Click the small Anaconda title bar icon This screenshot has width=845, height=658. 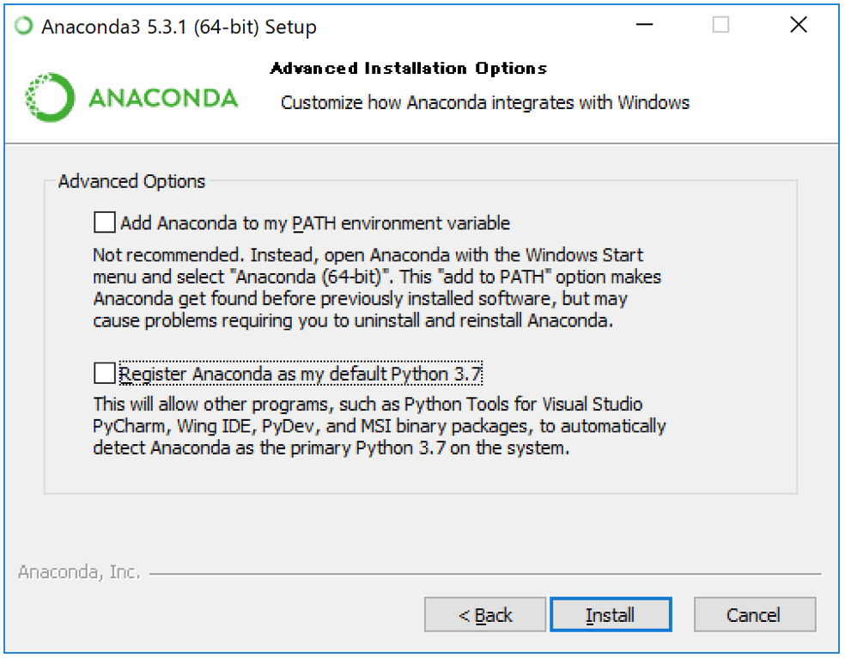click(26, 27)
